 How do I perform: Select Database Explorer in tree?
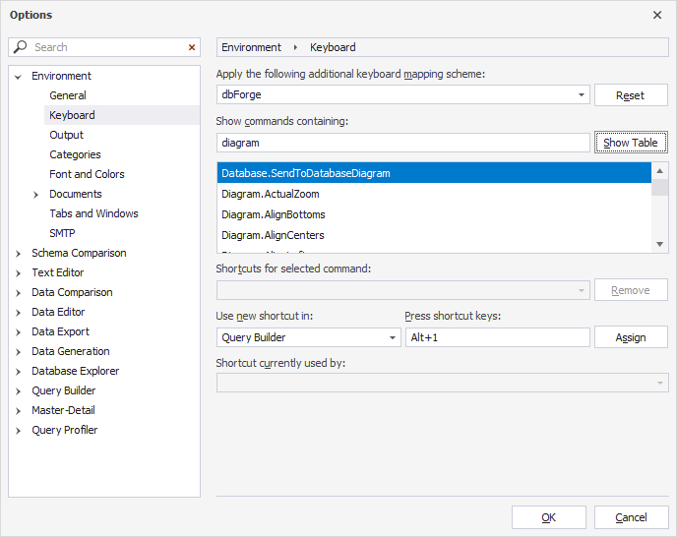point(76,371)
